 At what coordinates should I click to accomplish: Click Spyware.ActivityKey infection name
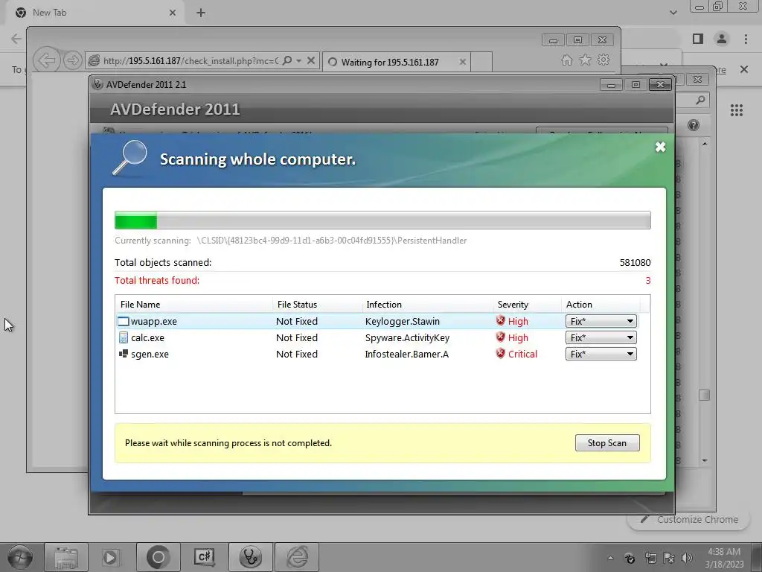(407, 337)
